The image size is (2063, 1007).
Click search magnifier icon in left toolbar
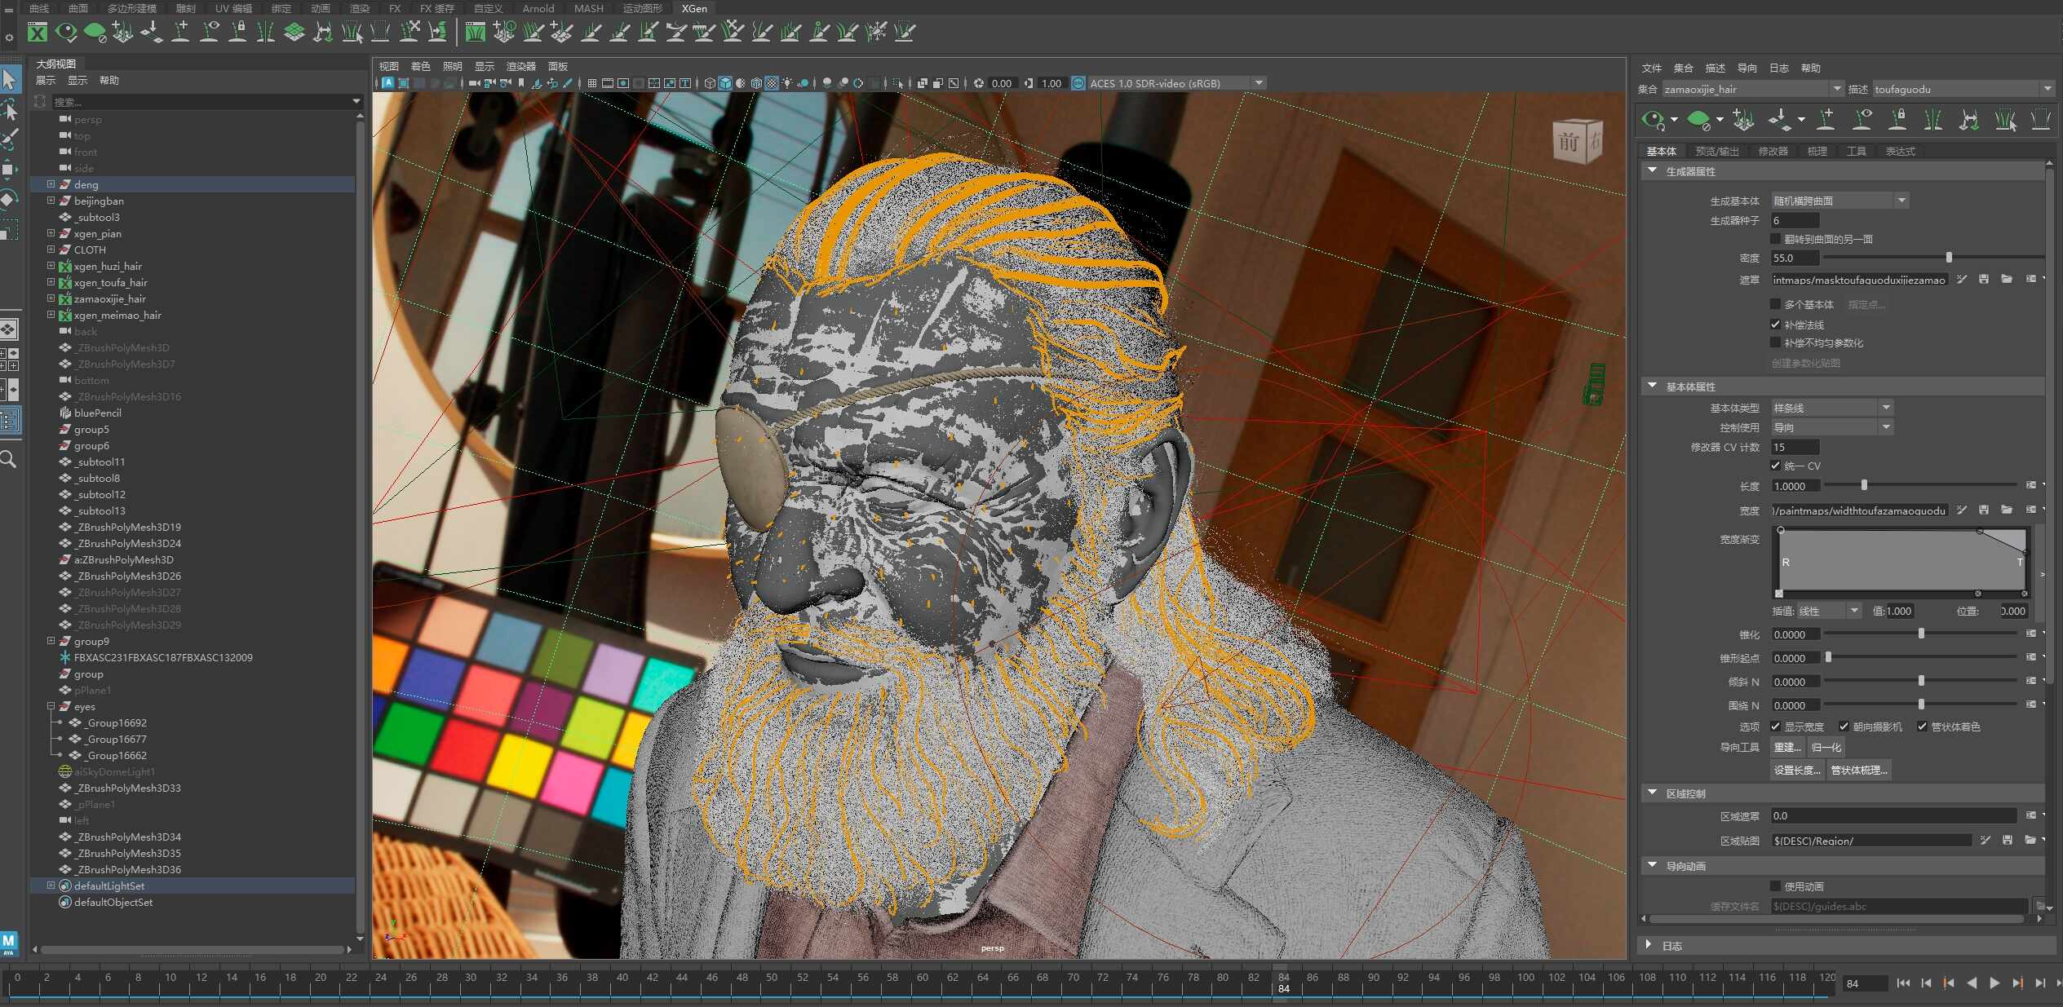click(8, 460)
